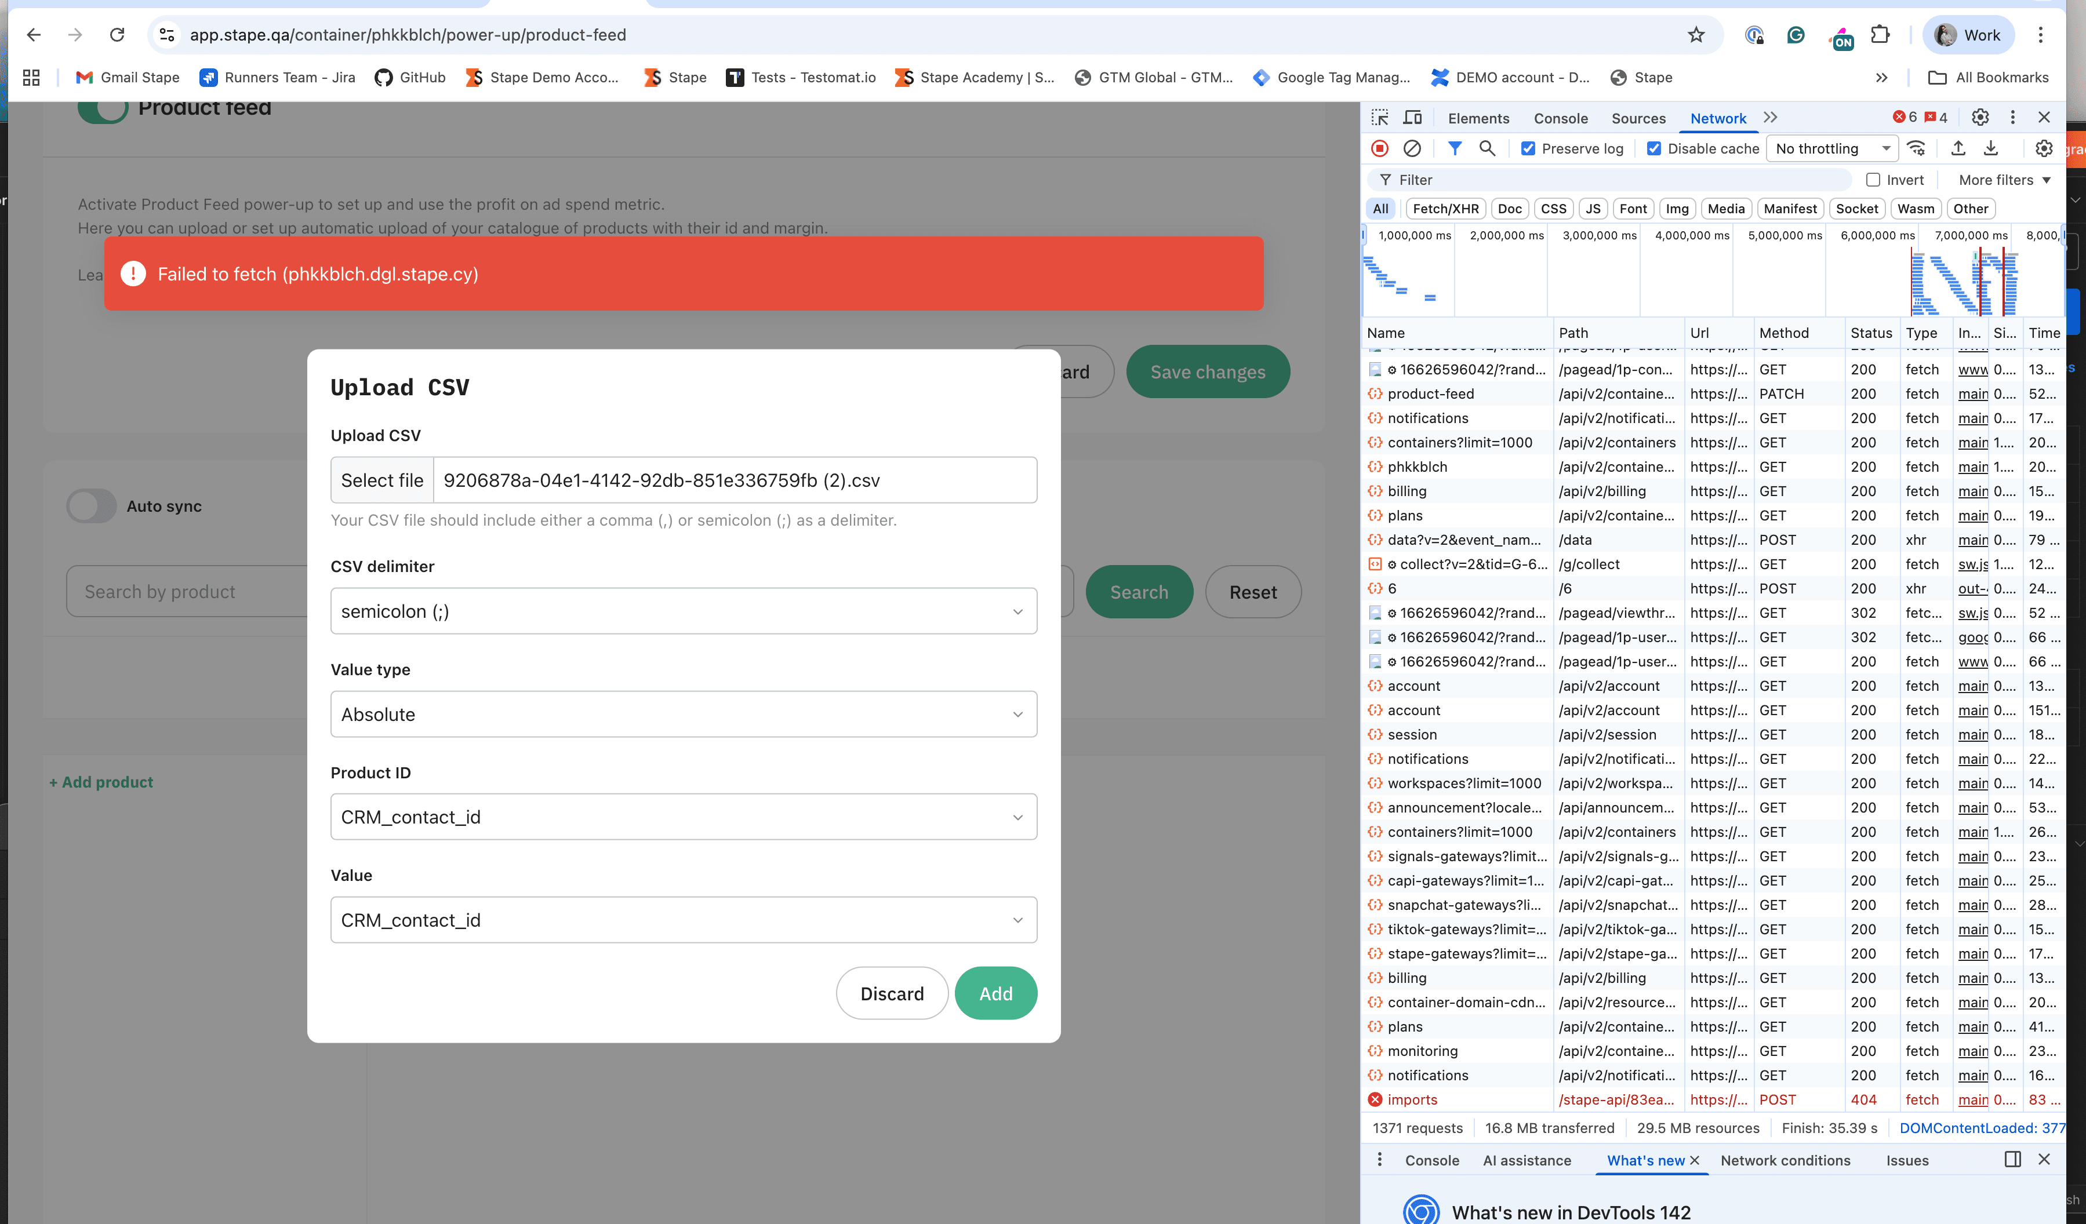Click the Add button in Upload CSV

click(996, 993)
